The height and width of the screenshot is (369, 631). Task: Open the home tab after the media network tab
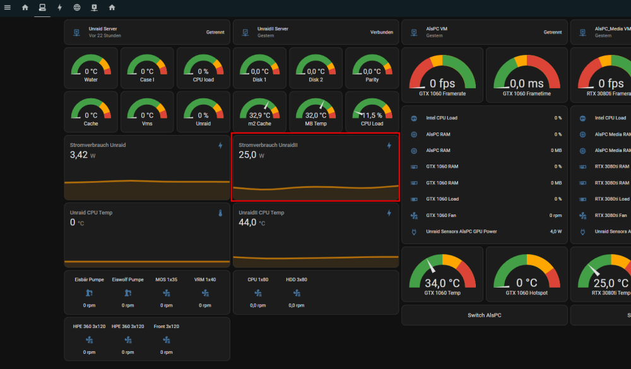[112, 8]
